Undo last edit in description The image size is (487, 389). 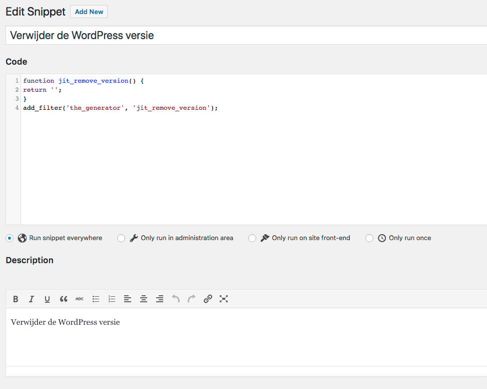tap(176, 298)
